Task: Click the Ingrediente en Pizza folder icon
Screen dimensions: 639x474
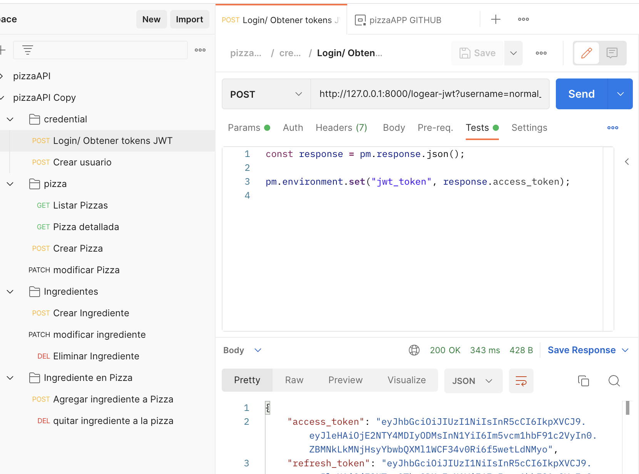Action: coord(35,378)
